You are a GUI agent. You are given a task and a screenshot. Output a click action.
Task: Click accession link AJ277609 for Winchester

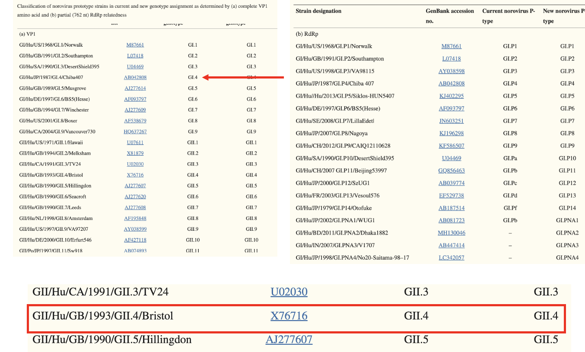(x=135, y=110)
